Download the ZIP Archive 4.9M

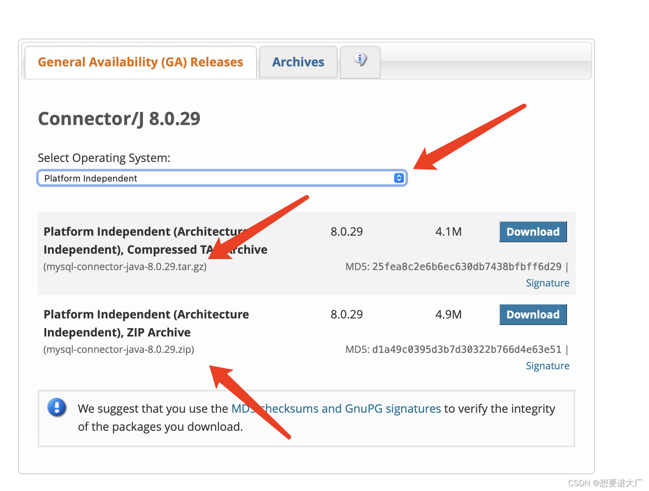[533, 314]
